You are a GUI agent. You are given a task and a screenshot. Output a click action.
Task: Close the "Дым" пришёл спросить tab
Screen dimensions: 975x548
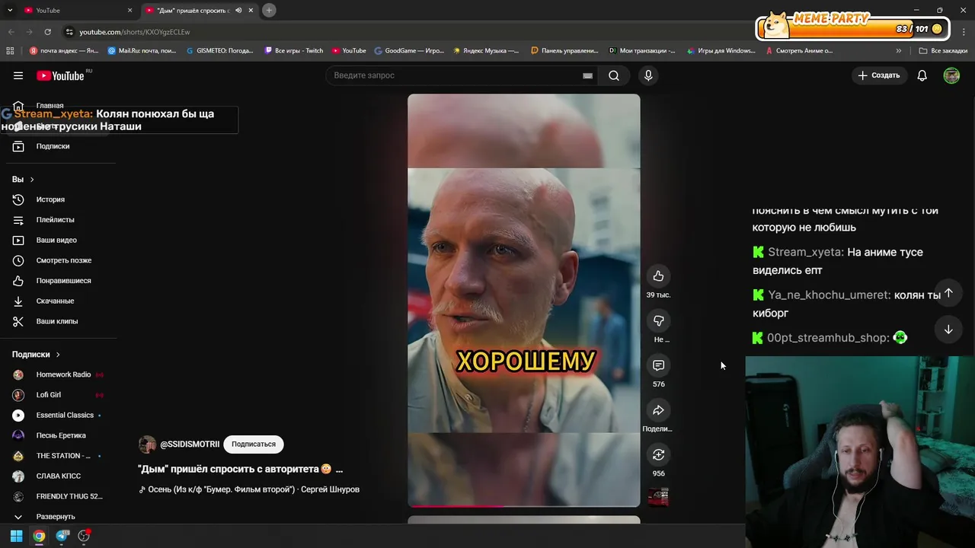pyautogui.click(x=251, y=11)
